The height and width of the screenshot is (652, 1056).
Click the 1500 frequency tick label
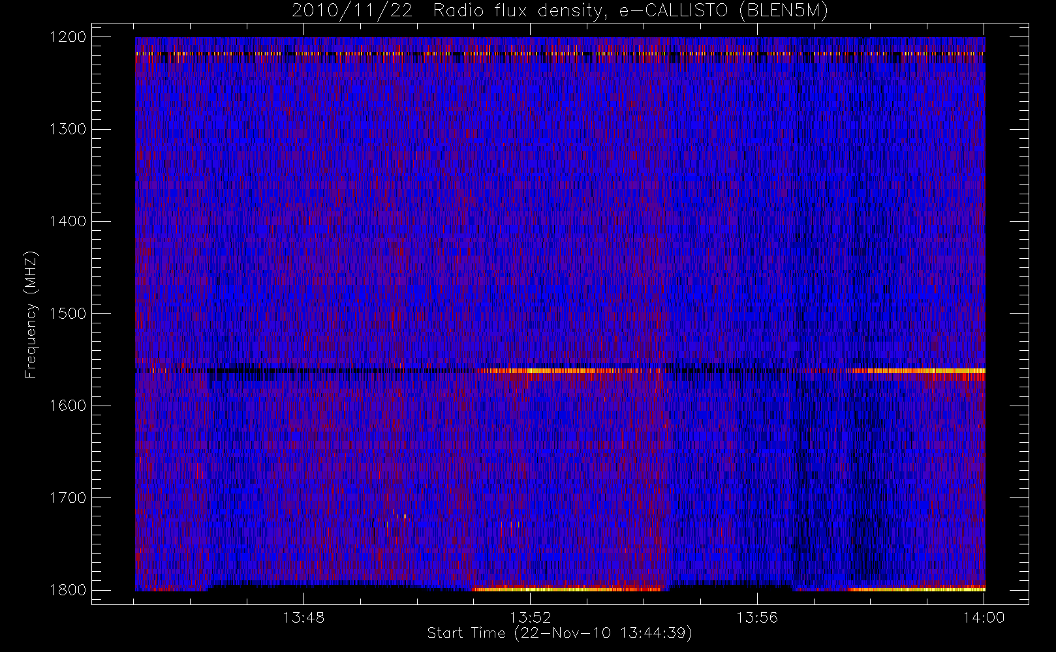point(68,313)
